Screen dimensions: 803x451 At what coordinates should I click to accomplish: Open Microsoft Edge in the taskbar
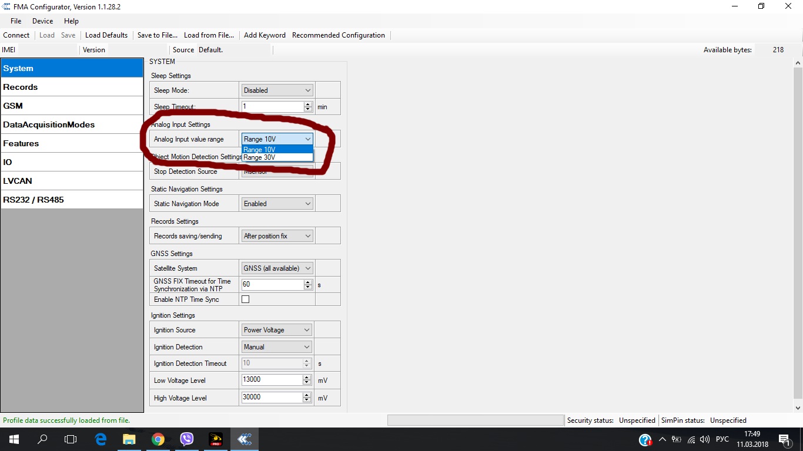pyautogui.click(x=101, y=439)
